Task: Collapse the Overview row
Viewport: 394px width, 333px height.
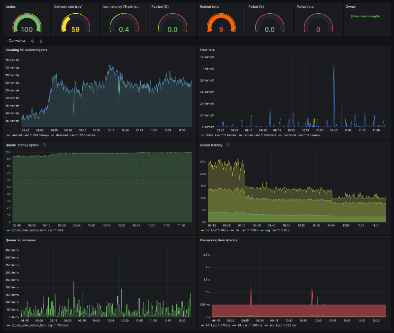Action: click(15, 41)
